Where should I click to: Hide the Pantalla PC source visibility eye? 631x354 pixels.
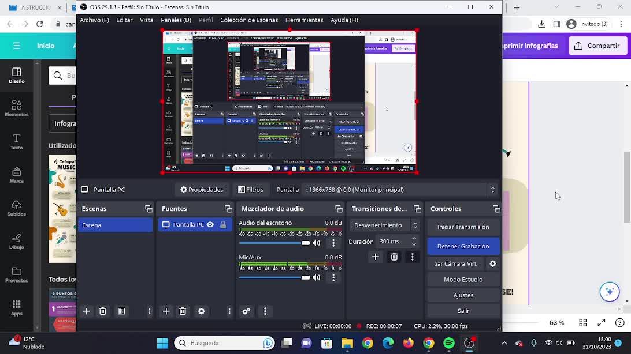click(x=210, y=225)
